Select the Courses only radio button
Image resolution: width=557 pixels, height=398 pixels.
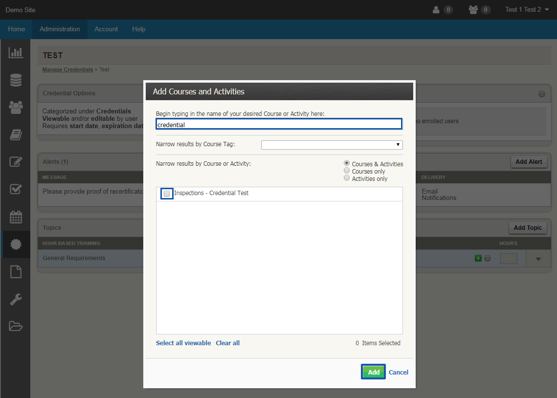tap(347, 171)
